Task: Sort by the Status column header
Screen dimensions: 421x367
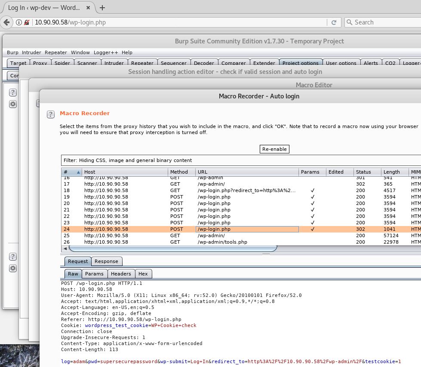Action: pyautogui.click(x=367, y=172)
